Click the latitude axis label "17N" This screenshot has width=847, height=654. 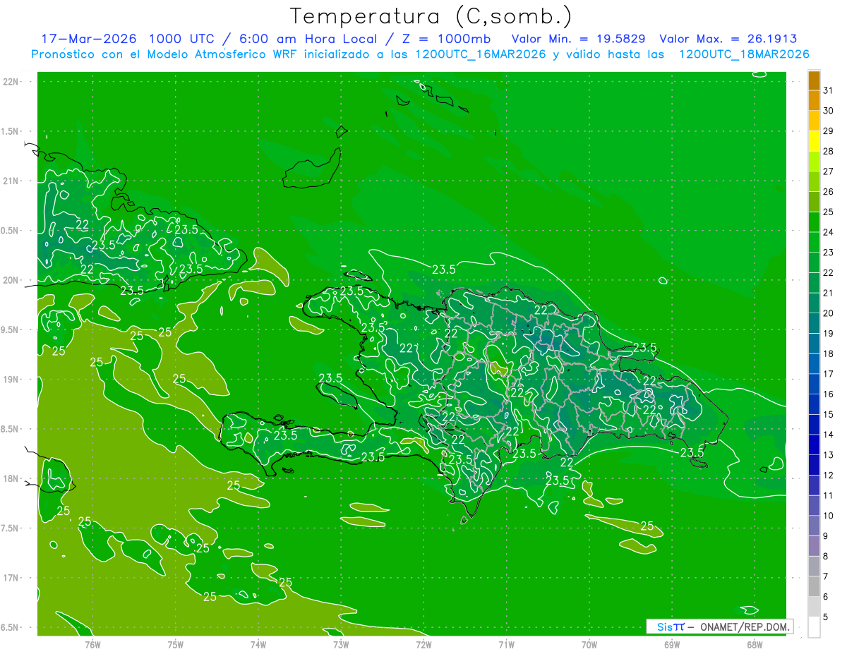coord(11,579)
